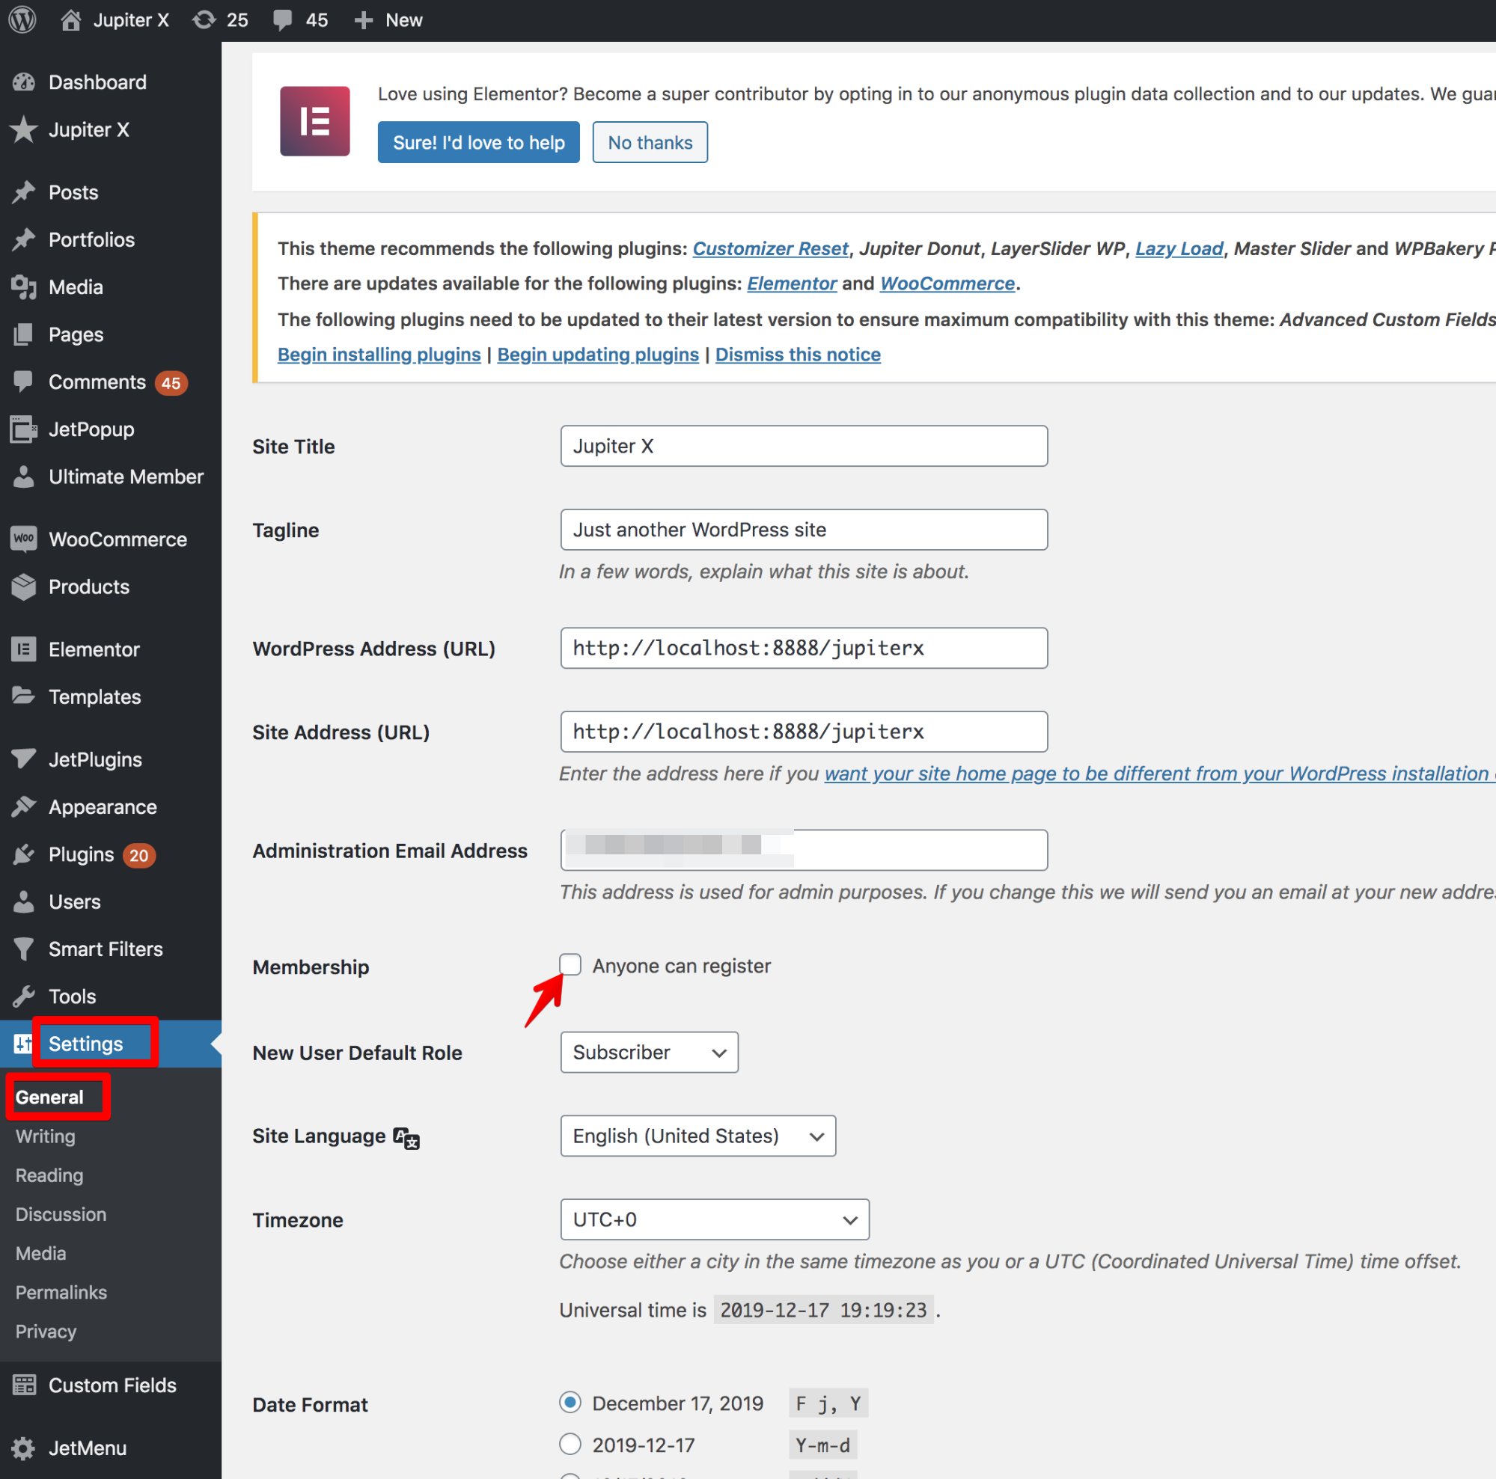Select the December 17, 2019 date format
The image size is (1496, 1479).
570,1403
